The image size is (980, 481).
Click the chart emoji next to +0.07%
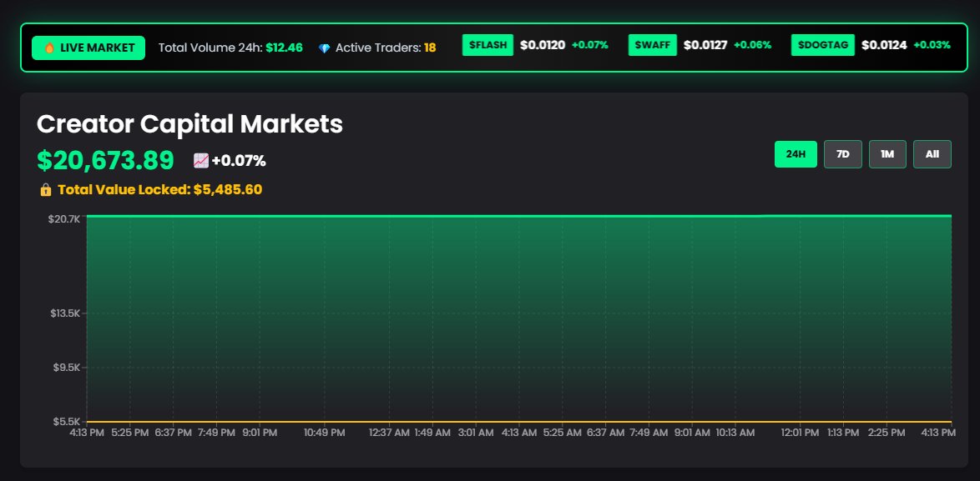200,161
